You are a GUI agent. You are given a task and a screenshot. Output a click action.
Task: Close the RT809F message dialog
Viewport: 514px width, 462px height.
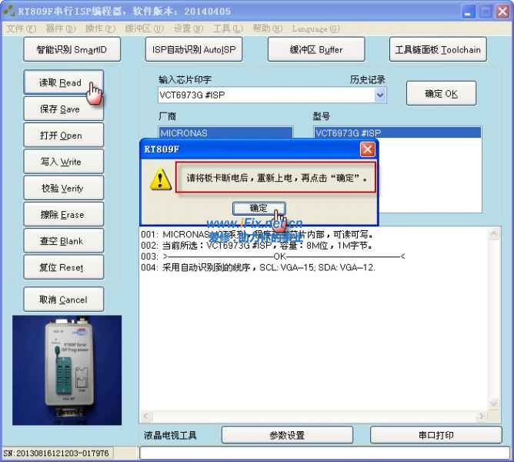pyautogui.click(x=368, y=149)
